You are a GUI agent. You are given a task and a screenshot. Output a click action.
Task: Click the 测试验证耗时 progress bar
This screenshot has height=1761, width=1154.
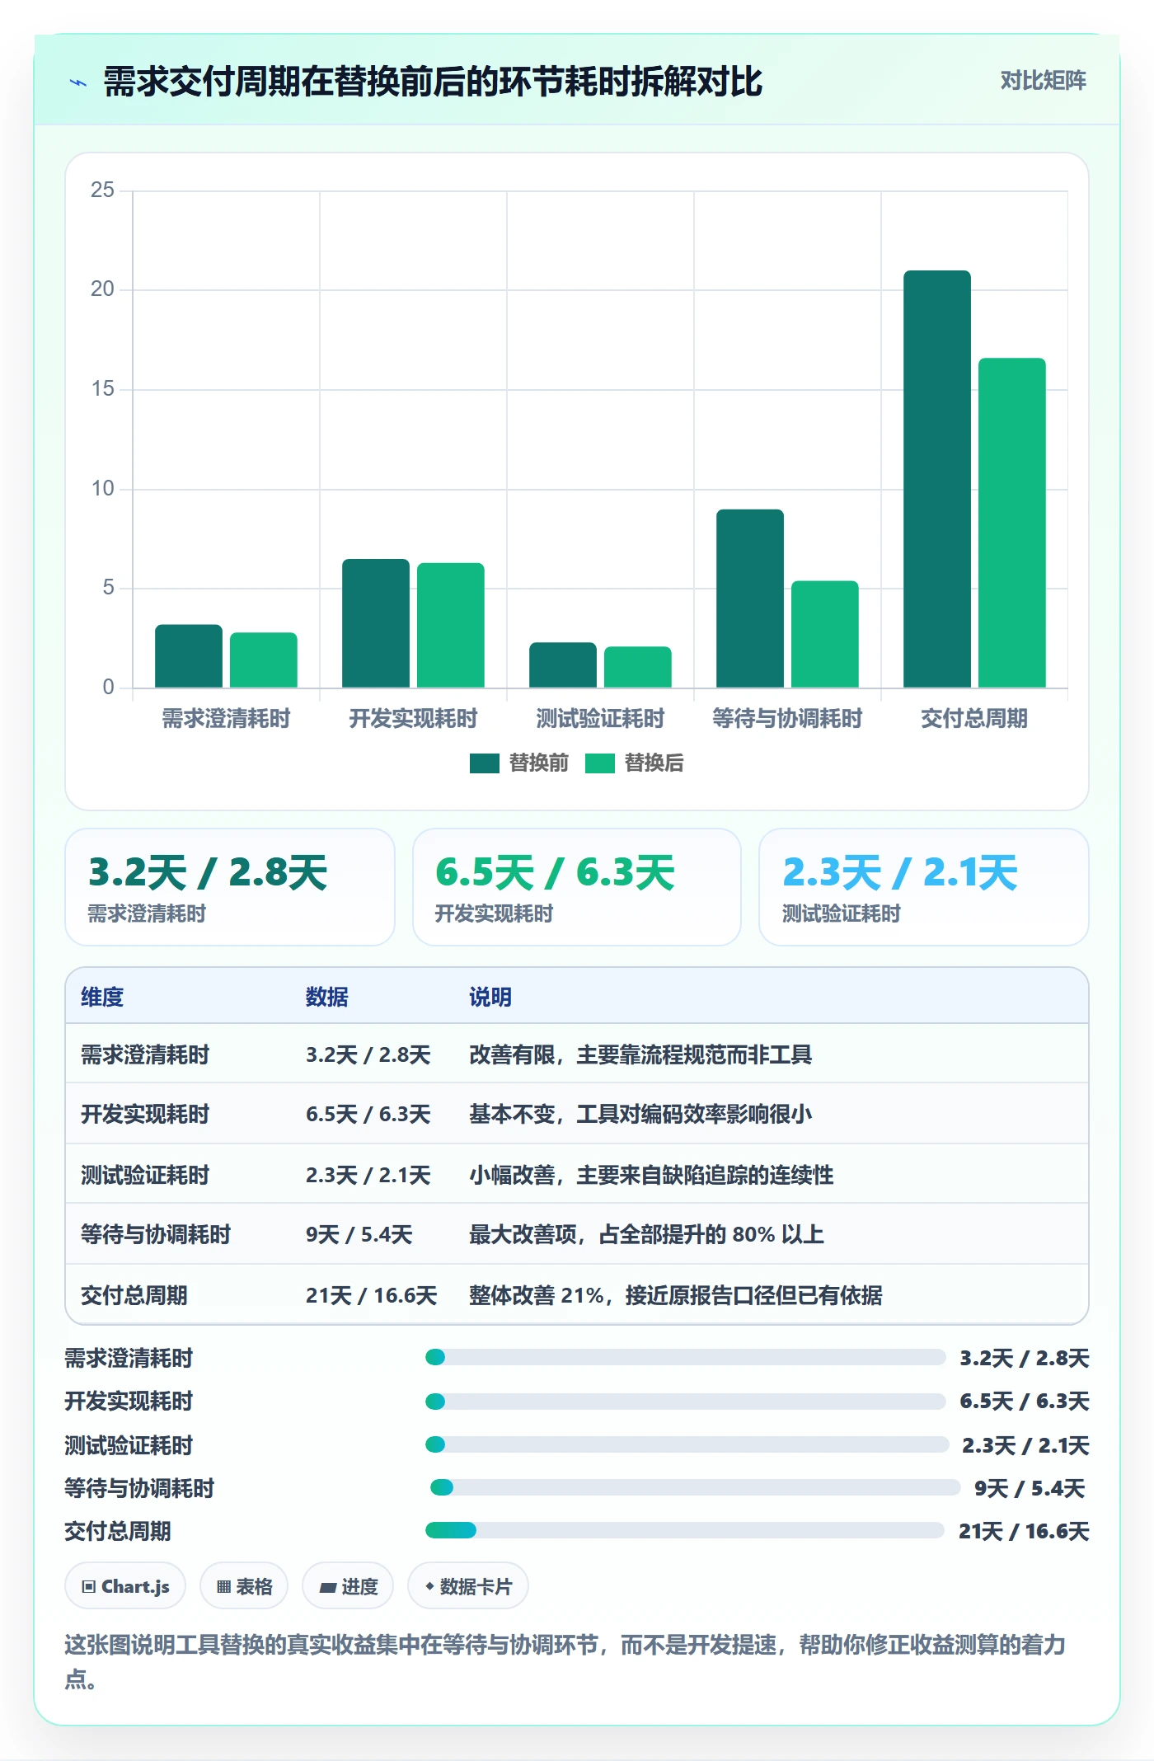(687, 1444)
